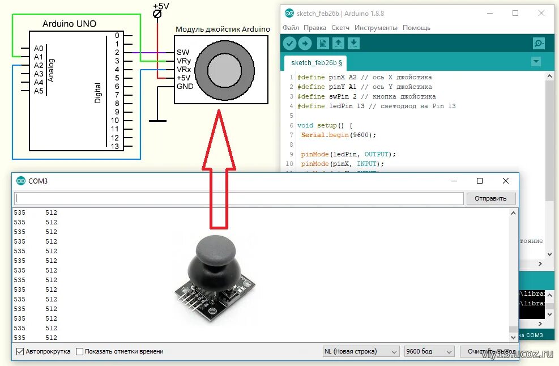Image resolution: width=559 pixels, height=366 pixels.
Task: Click the Arduino logo in IDE title bar
Action: click(289, 14)
